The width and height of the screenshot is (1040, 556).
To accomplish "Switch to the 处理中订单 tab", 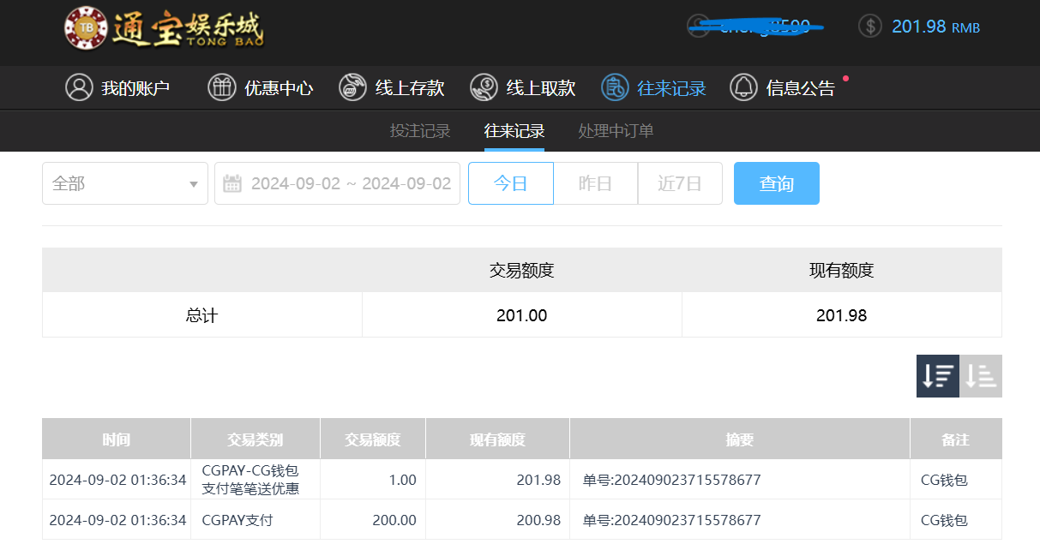I will click(615, 132).
